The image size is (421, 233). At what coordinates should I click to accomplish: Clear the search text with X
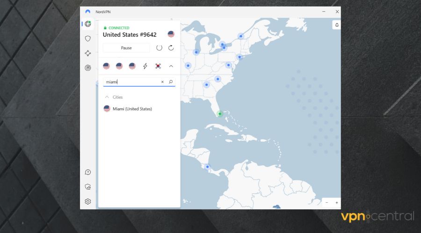pos(162,82)
